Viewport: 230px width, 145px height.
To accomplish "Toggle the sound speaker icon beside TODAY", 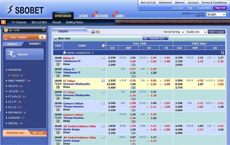I will 98,32.
